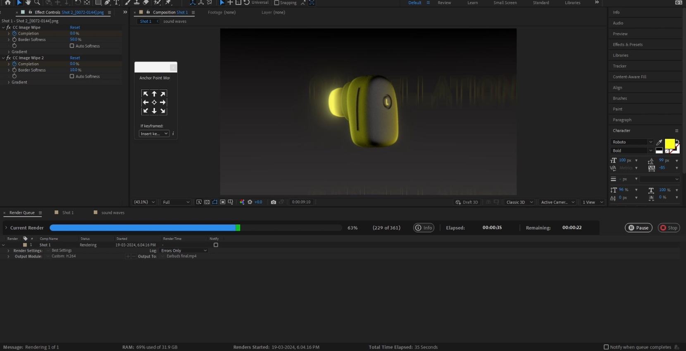686x351 pixels.
Task: Pause the current render
Action: coord(638,228)
